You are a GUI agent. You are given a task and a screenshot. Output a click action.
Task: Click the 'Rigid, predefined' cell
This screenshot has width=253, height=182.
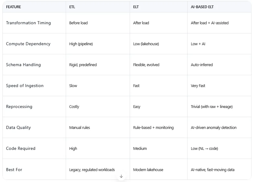point(83,65)
